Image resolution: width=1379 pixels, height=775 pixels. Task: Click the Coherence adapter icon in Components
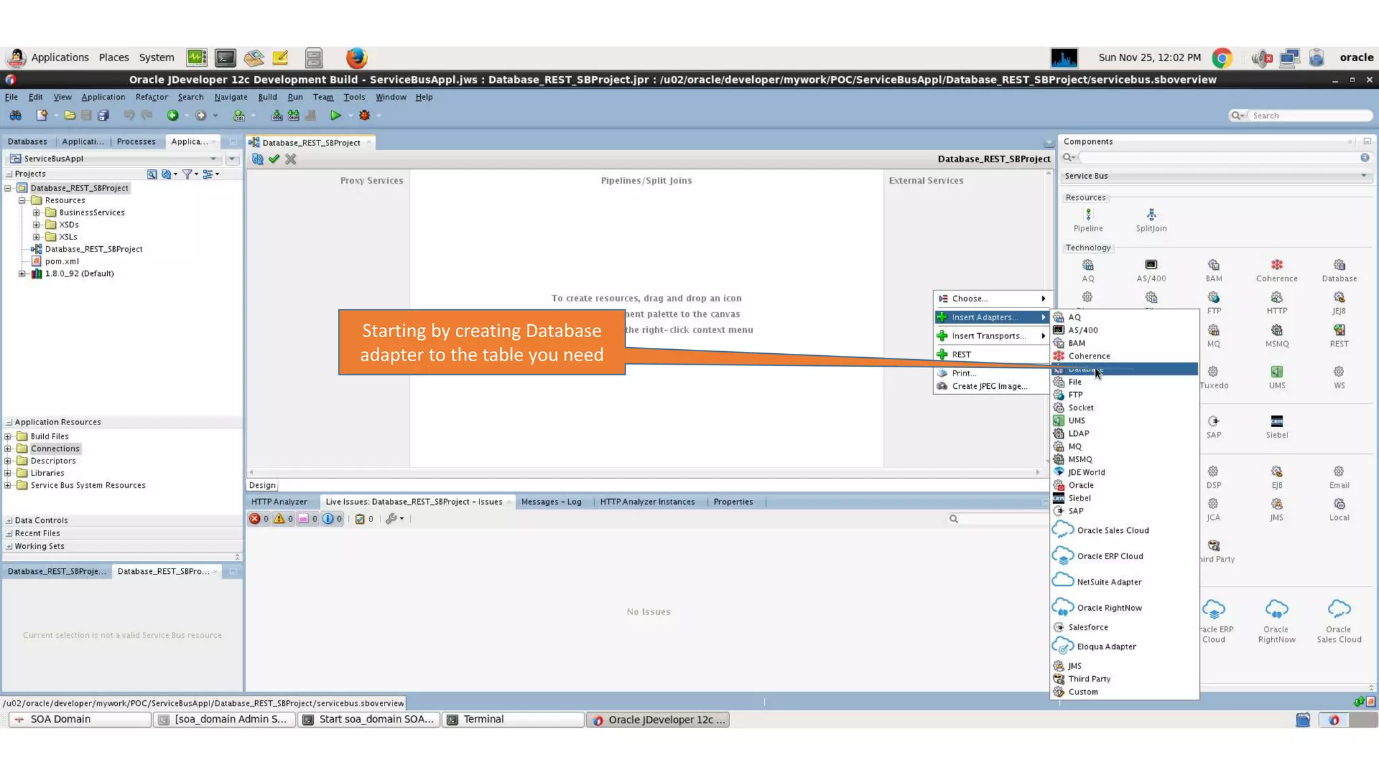(x=1276, y=265)
